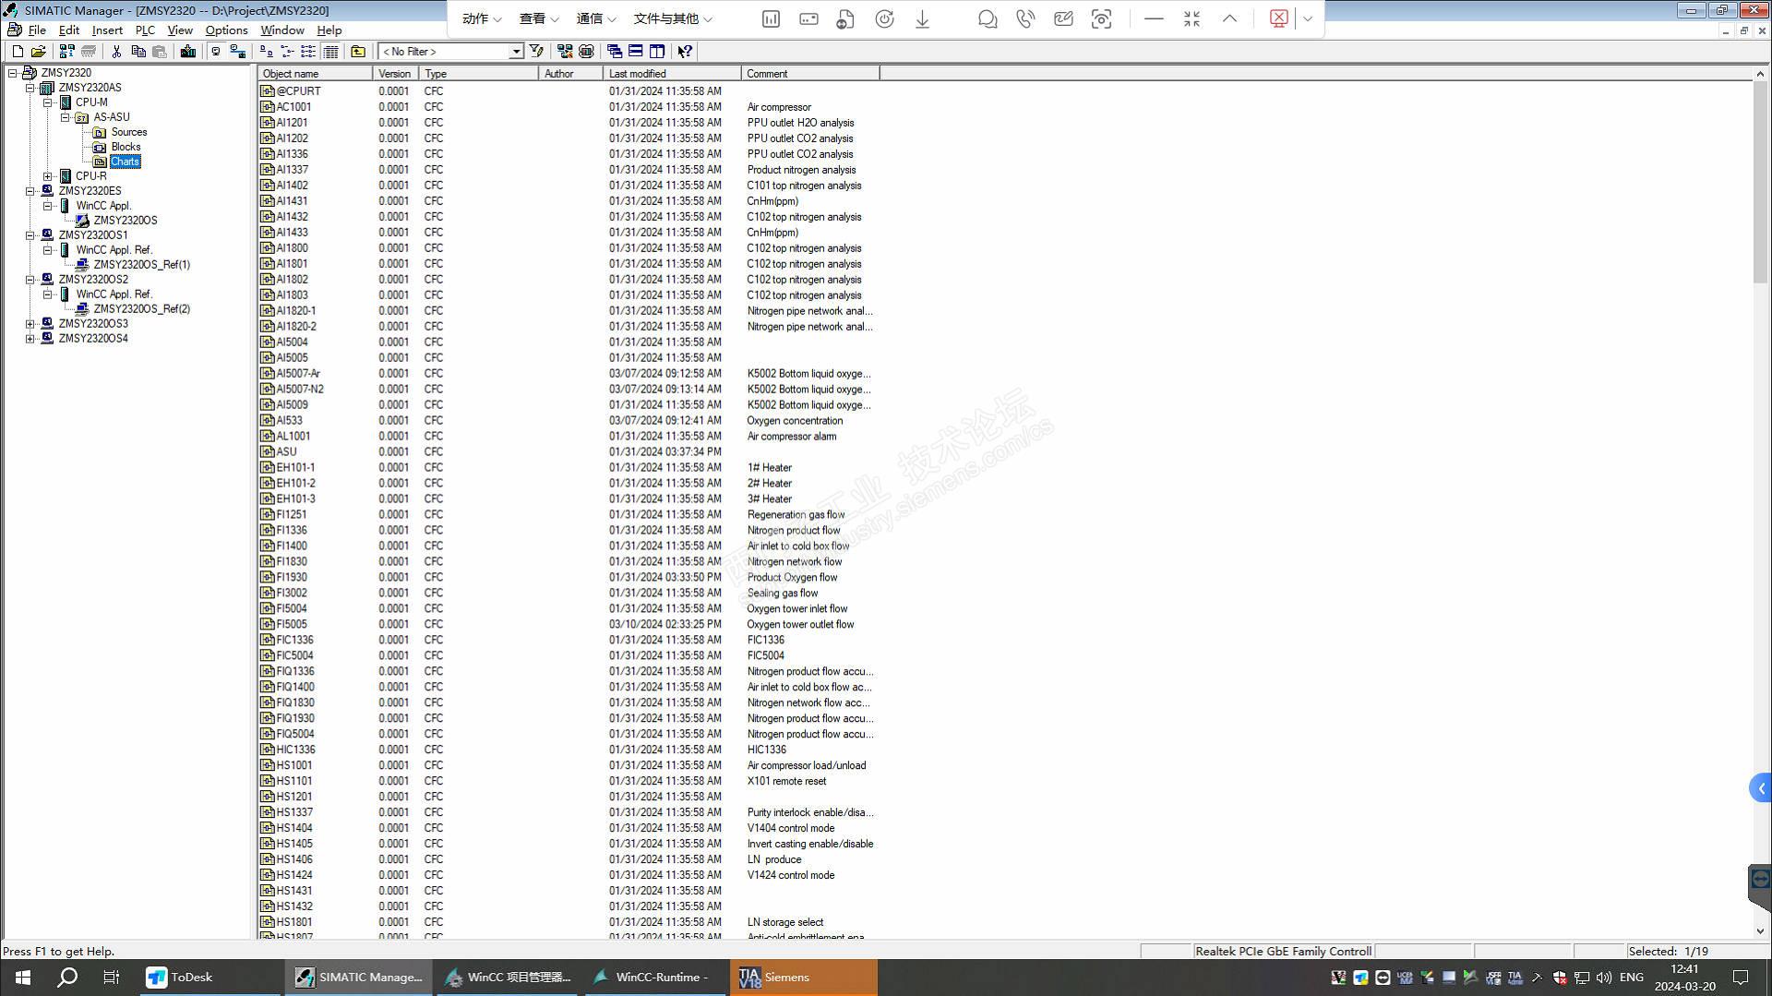Click the Simulation on/off icon
Image resolution: width=1772 pixels, height=996 pixels.
(x=586, y=52)
